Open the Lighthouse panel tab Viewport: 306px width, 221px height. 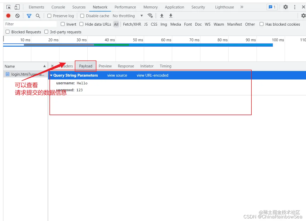pos(225,7)
